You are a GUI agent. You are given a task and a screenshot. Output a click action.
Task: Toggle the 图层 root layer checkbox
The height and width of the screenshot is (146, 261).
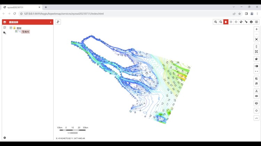tap(11, 28)
